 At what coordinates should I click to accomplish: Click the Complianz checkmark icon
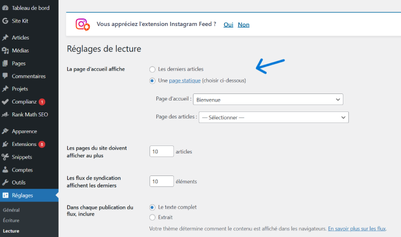(5, 101)
